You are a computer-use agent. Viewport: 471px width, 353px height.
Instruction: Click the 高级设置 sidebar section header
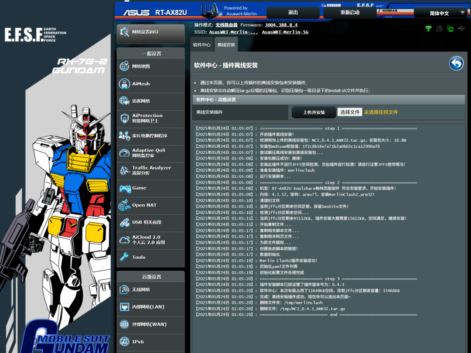[x=151, y=277]
